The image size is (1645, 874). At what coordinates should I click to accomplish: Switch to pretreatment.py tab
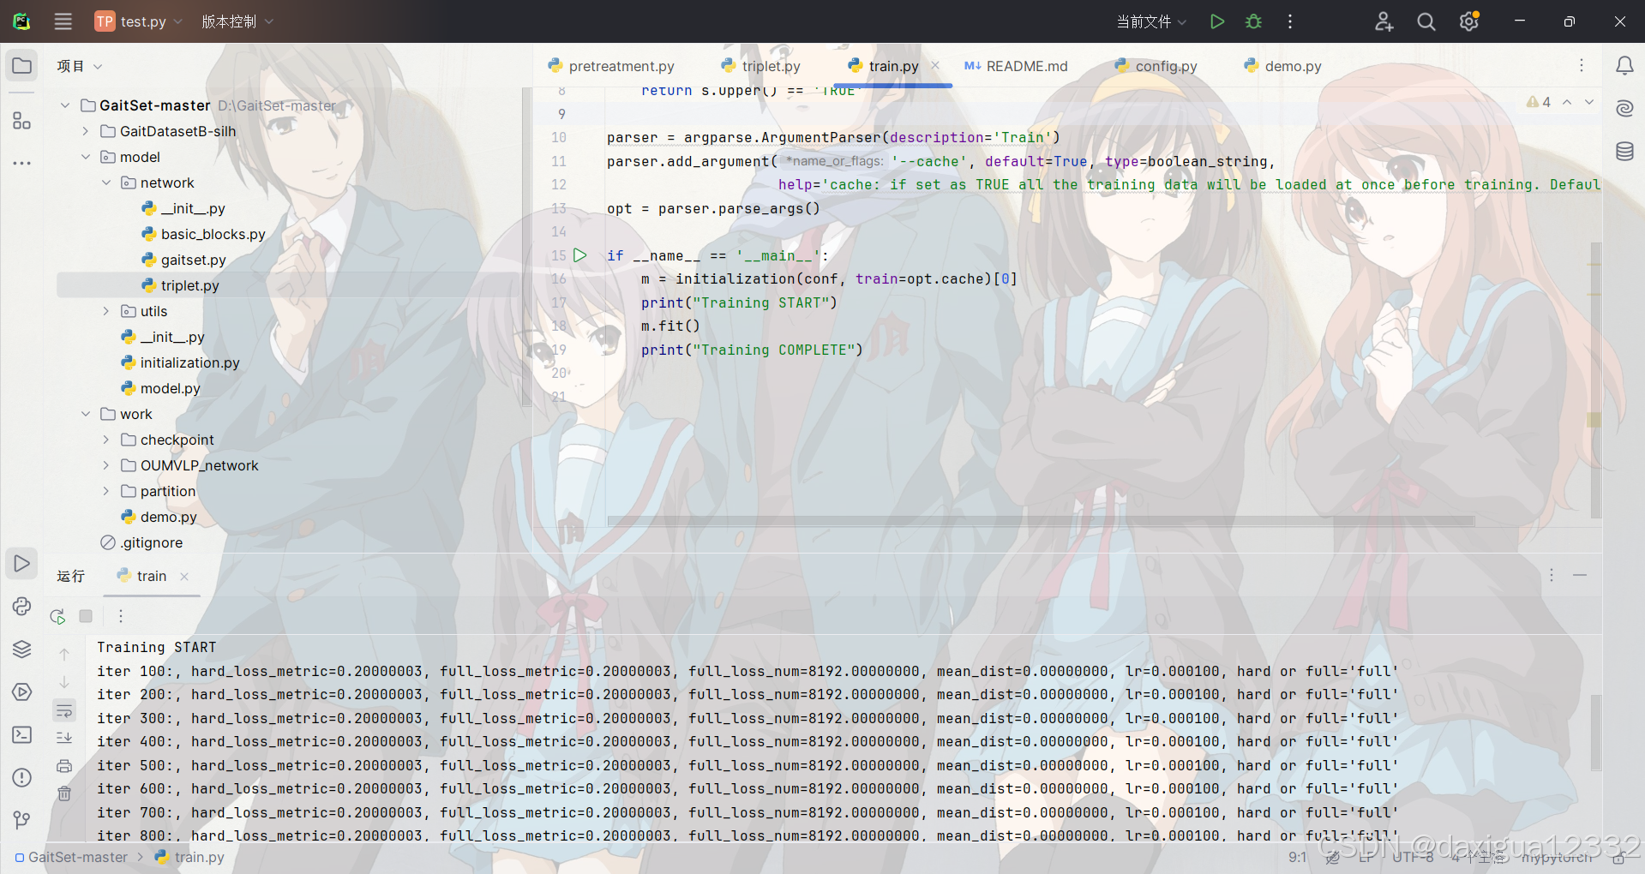611,66
